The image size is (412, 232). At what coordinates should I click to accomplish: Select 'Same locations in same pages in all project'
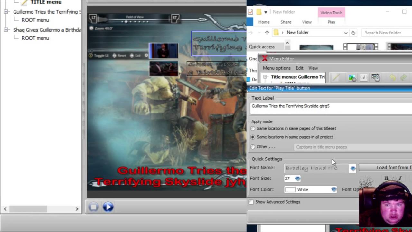(253, 137)
